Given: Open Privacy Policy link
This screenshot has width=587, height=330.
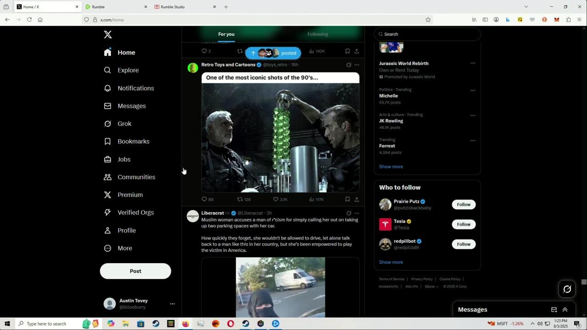Looking at the screenshot, I should pos(422,279).
